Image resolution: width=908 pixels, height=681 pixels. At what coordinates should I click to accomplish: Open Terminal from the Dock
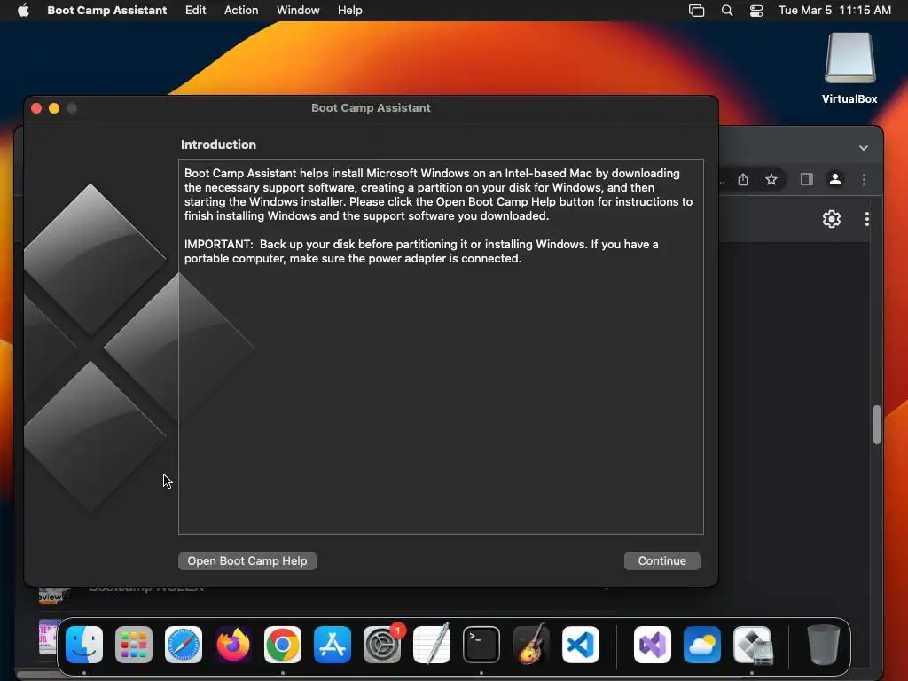pos(481,644)
